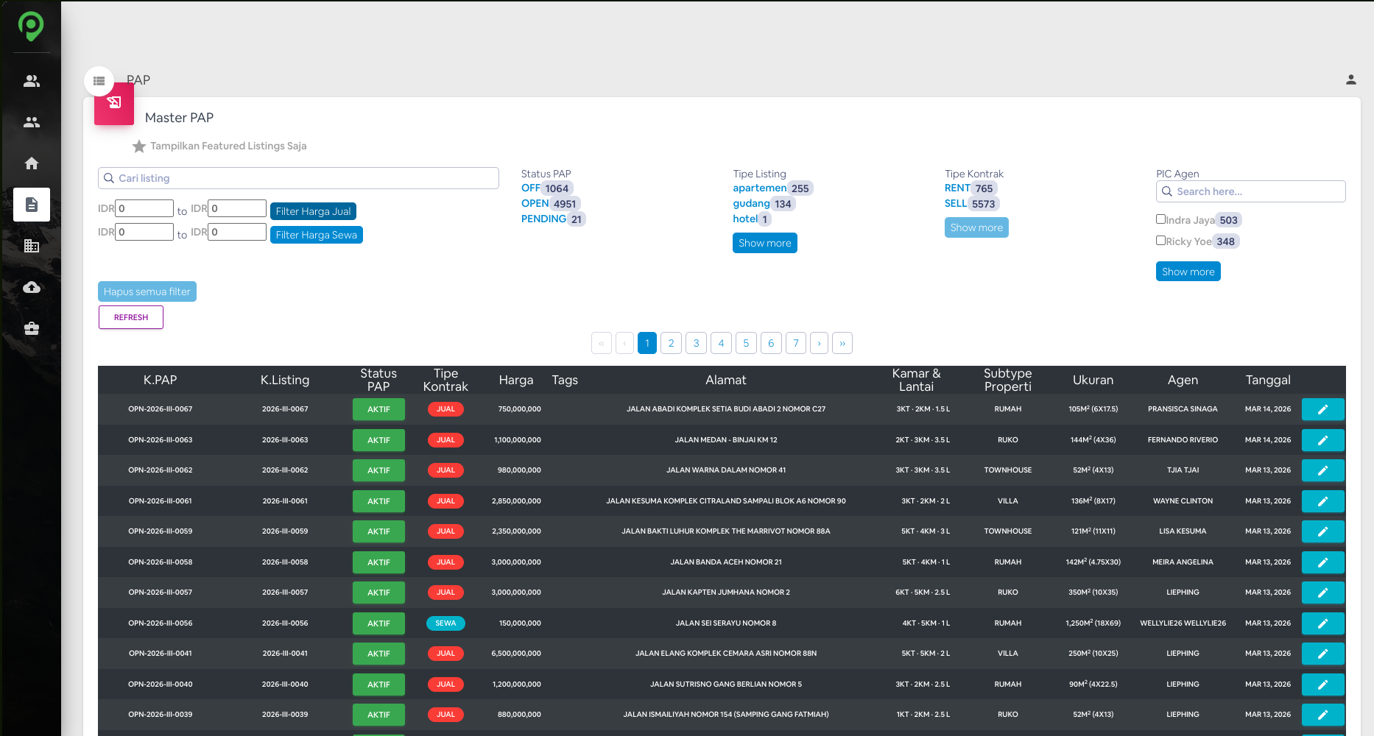Screen dimensions: 1374x736
Task: Show more Tipe Listing options
Action: pos(764,243)
